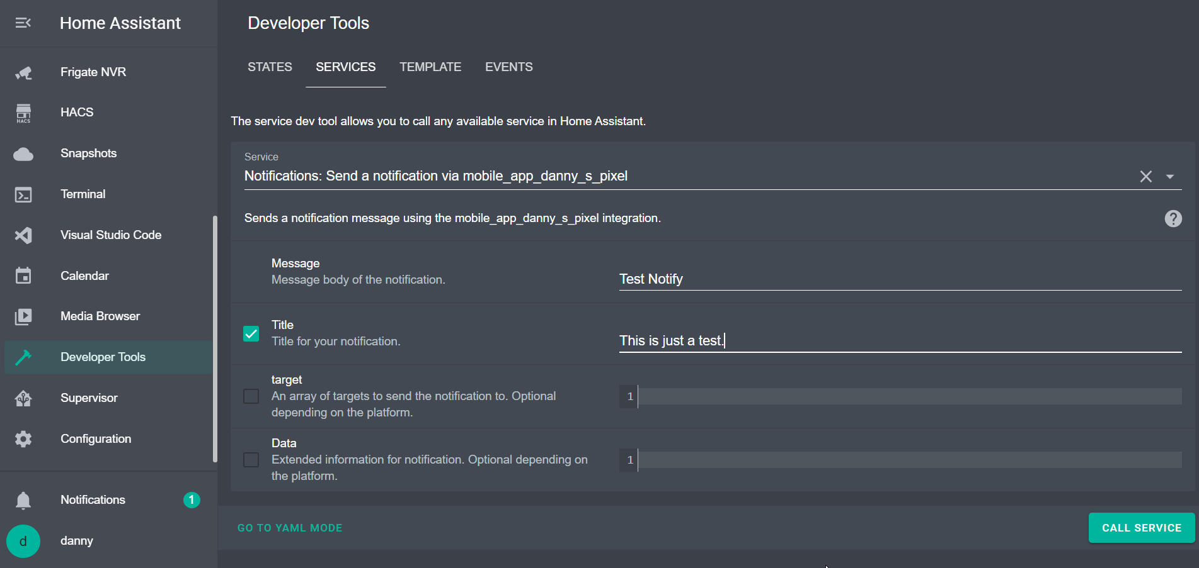
Task: Click the target field description text
Action: pos(414,404)
